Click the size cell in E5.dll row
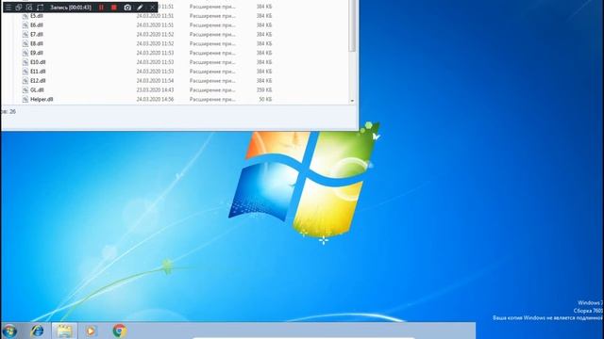Screen dimensions: 604x339 click(264, 16)
